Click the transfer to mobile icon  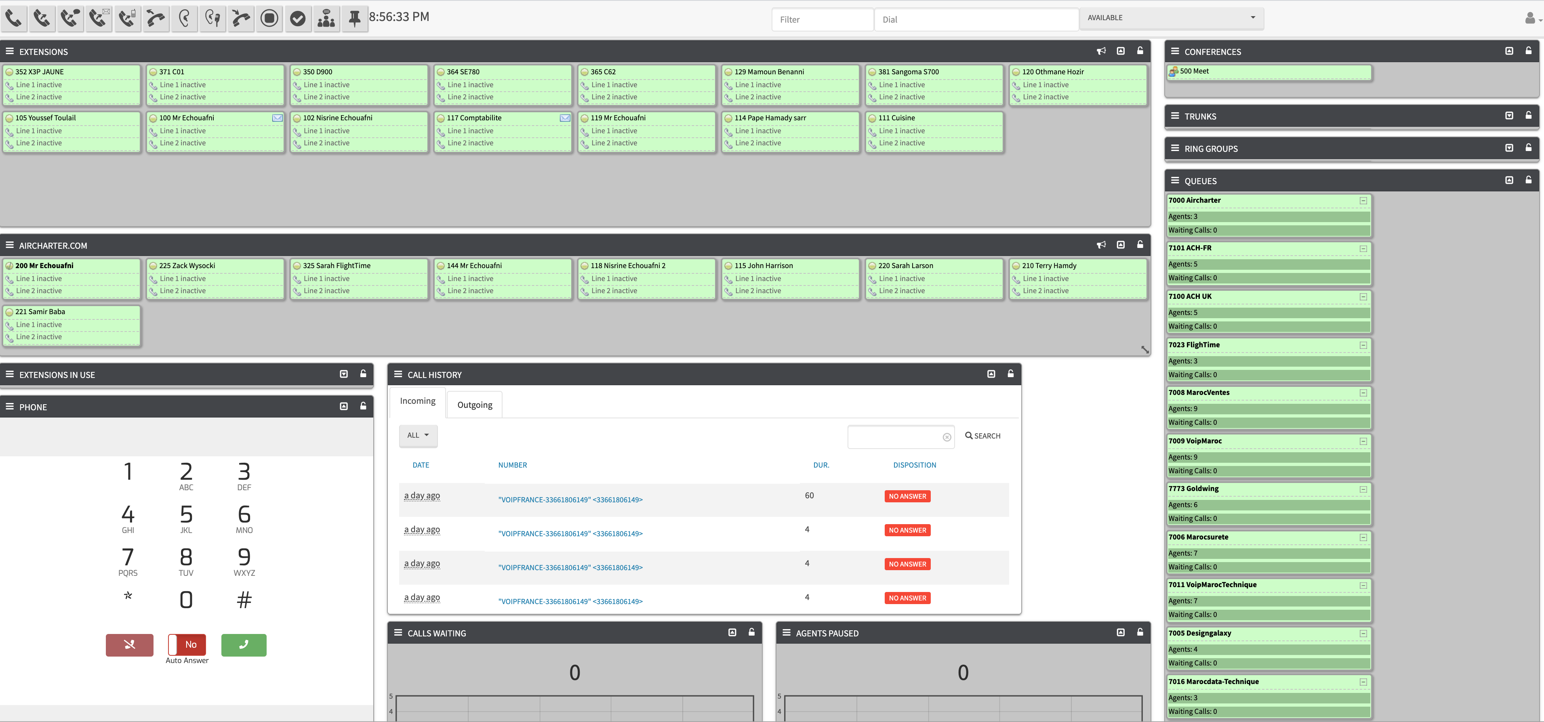pyautogui.click(x=127, y=19)
